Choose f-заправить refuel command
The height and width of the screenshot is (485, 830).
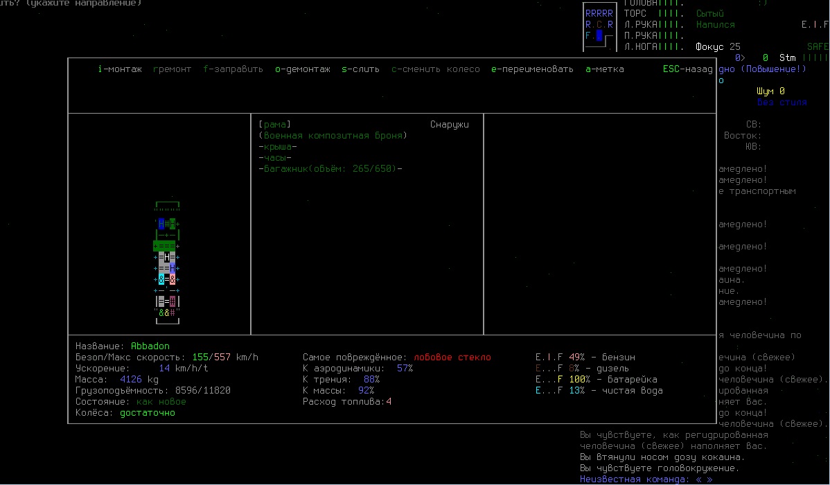pos(233,69)
